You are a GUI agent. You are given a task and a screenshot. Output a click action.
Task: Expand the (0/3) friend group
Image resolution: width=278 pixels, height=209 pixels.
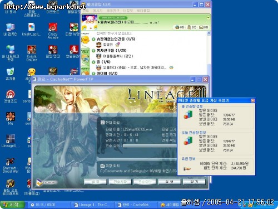click(x=93, y=74)
